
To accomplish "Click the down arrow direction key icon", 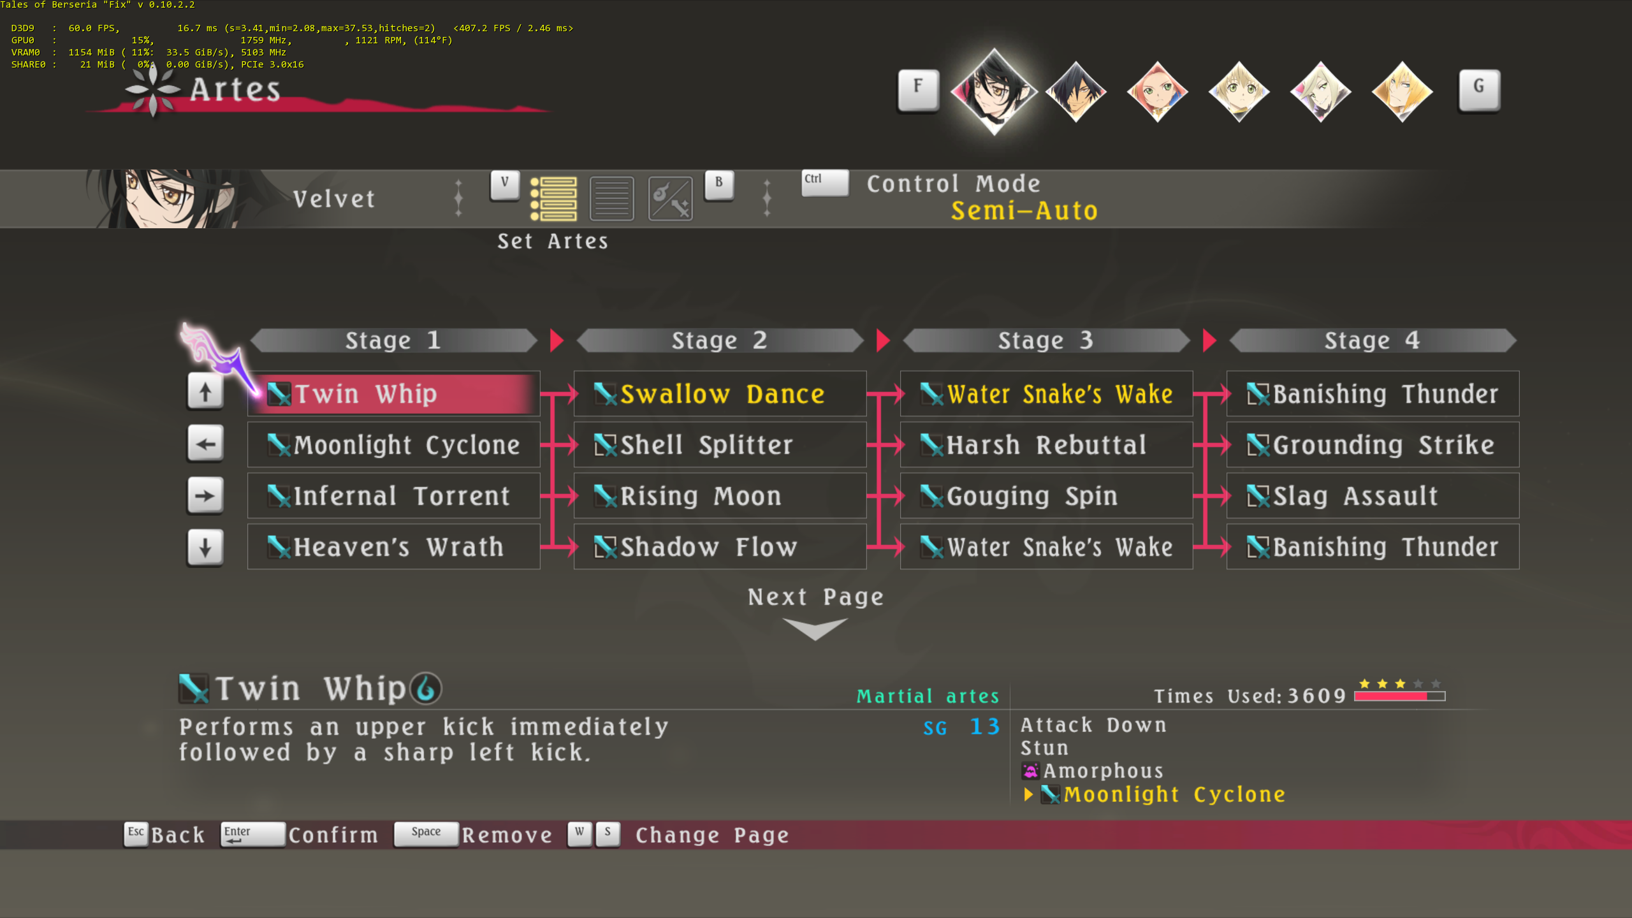I will tap(205, 547).
